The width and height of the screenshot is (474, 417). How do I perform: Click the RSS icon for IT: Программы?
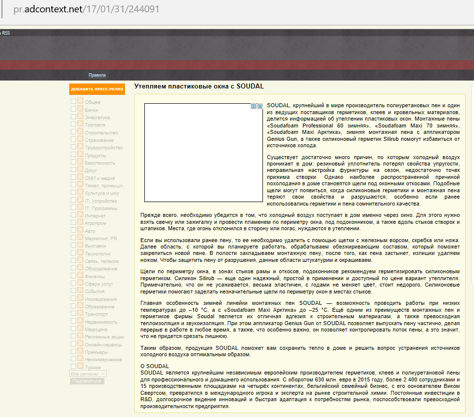[80, 208]
